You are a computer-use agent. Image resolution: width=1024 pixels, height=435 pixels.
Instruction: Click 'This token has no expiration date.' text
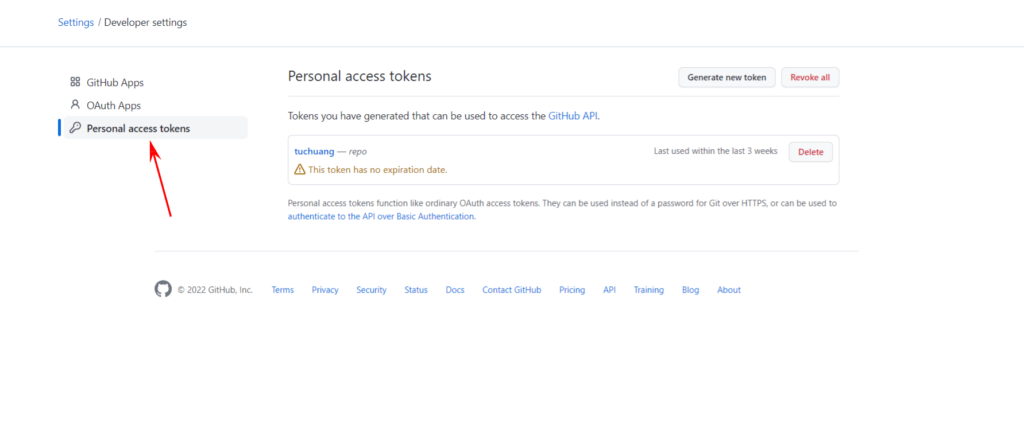pyautogui.click(x=377, y=170)
